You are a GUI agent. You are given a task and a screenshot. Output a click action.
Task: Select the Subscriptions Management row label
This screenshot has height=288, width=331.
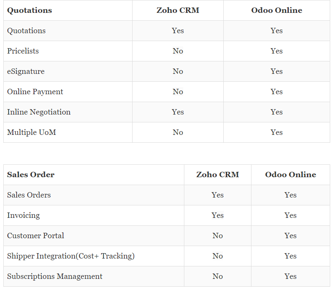coord(55,276)
